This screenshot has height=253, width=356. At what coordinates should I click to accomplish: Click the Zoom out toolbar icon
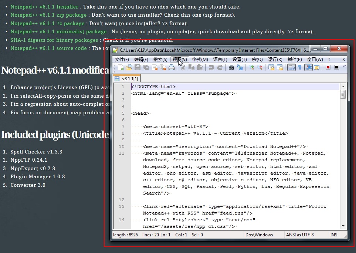coord(260,67)
